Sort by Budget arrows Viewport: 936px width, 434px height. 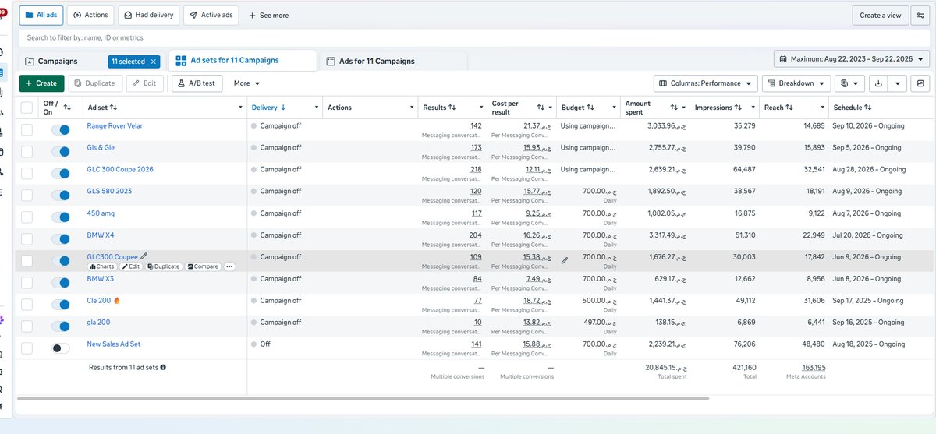pos(590,108)
